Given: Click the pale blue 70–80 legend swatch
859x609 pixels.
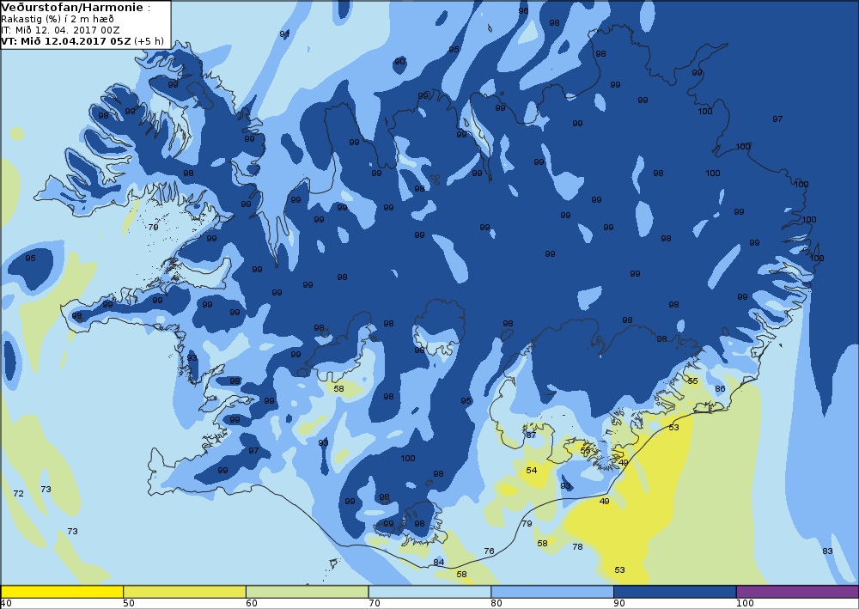Looking at the screenshot, I should 430,592.
